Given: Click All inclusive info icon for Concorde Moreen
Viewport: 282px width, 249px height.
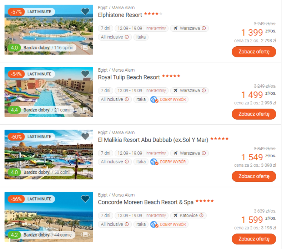Looking at the screenshot, I should (x=127, y=224).
